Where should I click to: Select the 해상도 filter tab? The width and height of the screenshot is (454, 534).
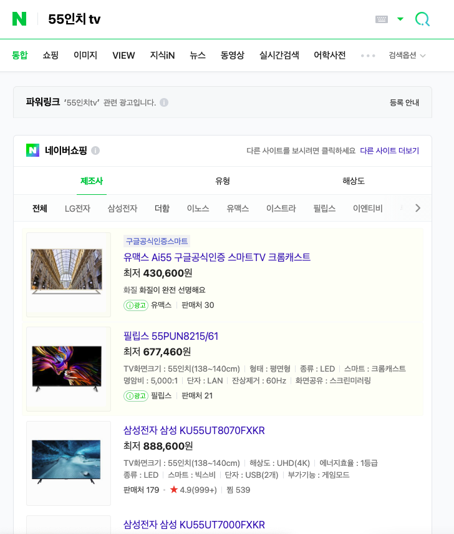pos(354,181)
